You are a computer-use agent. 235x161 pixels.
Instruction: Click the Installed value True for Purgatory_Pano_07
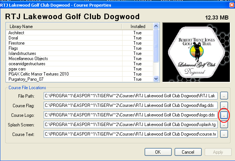[137, 79]
